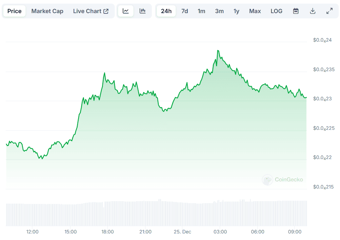Click the volume bars below the chart
This screenshot has height=240, width=340.
click(156, 213)
